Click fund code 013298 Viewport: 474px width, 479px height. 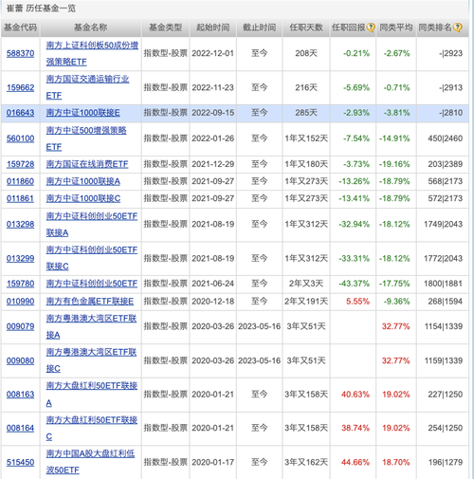21,225
